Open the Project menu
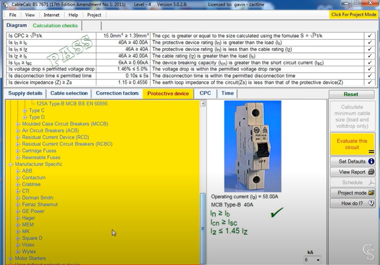 click(94, 15)
